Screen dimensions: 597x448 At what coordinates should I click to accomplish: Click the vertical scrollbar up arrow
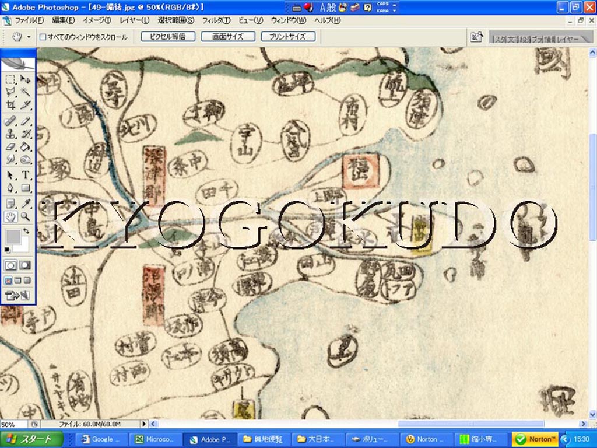tap(592, 51)
